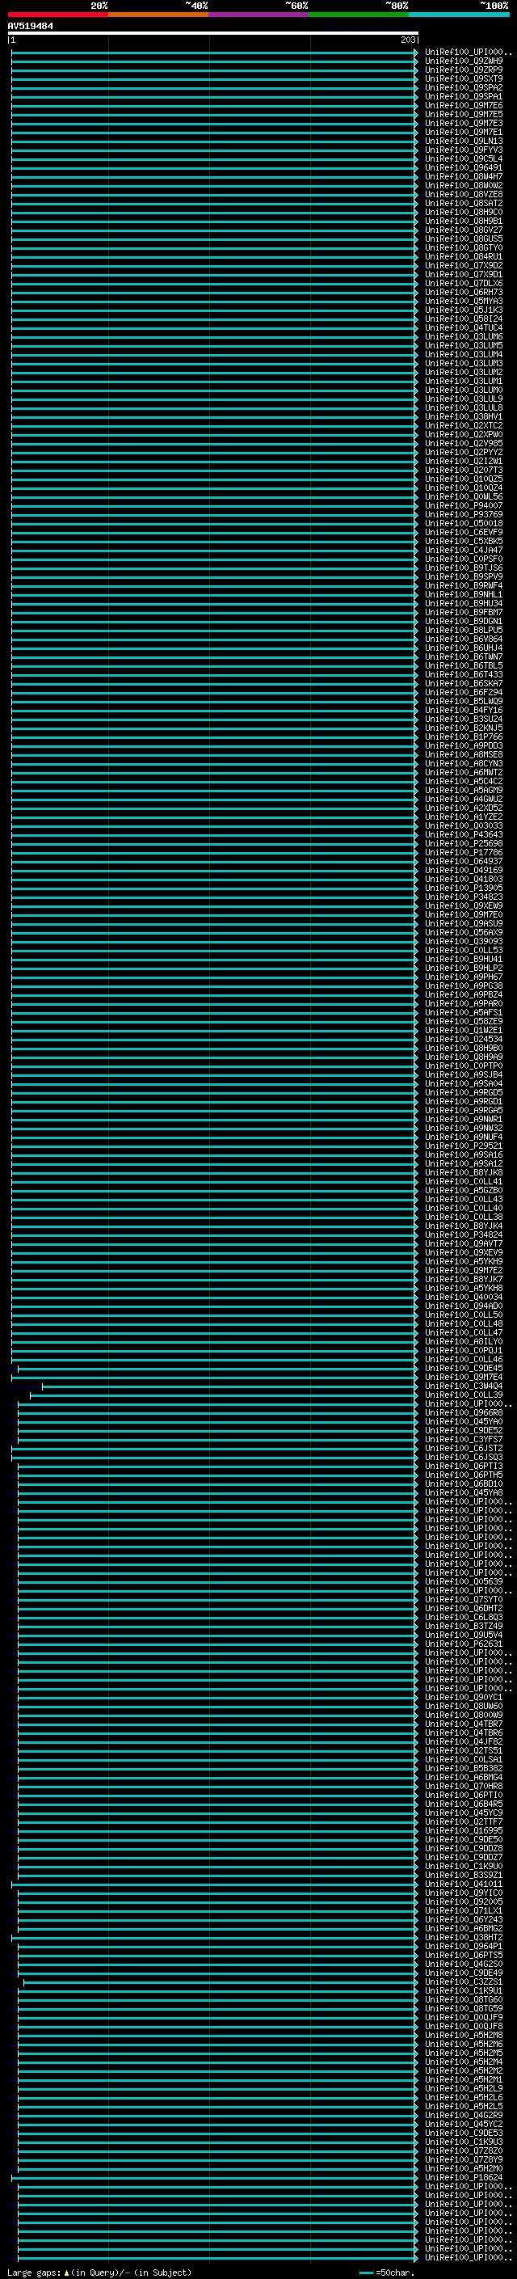Open hit UniRef100_Q6BD10
The height and width of the screenshot is (2279, 517).
[x=464, y=1483]
